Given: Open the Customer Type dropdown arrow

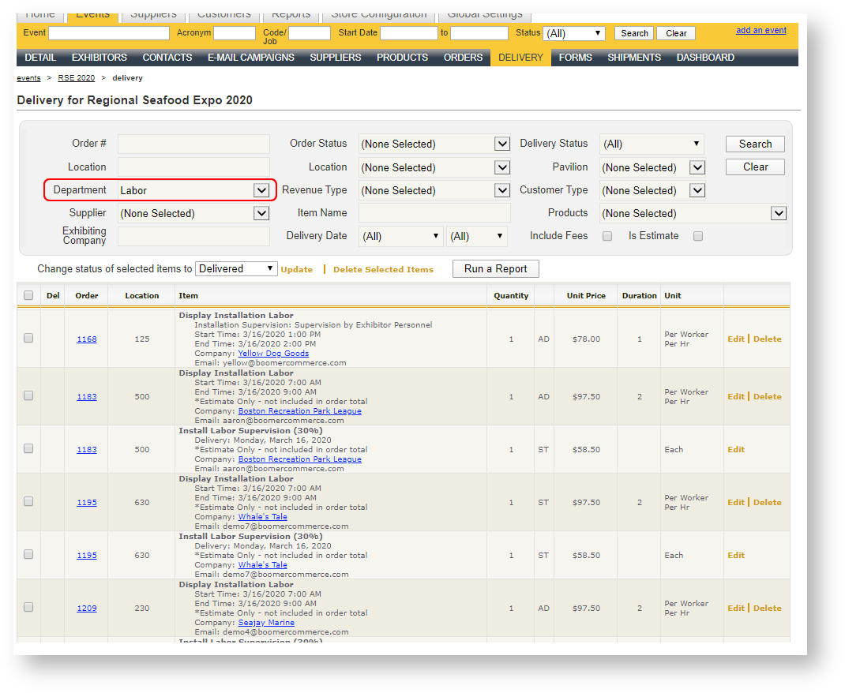Looking at the screenshot, I should pyautogui.click(x=697, y=190).
